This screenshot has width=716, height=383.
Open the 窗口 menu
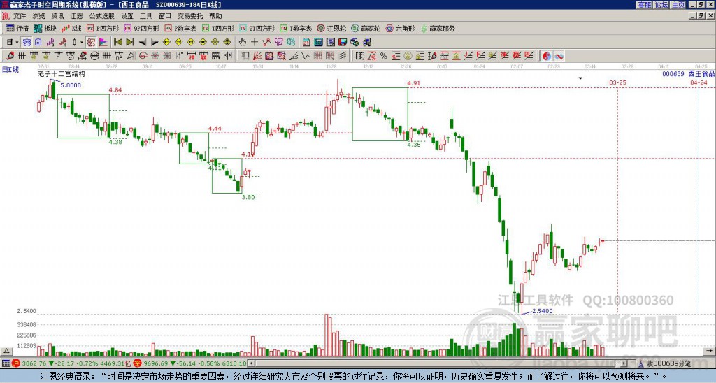pos(165,16)
